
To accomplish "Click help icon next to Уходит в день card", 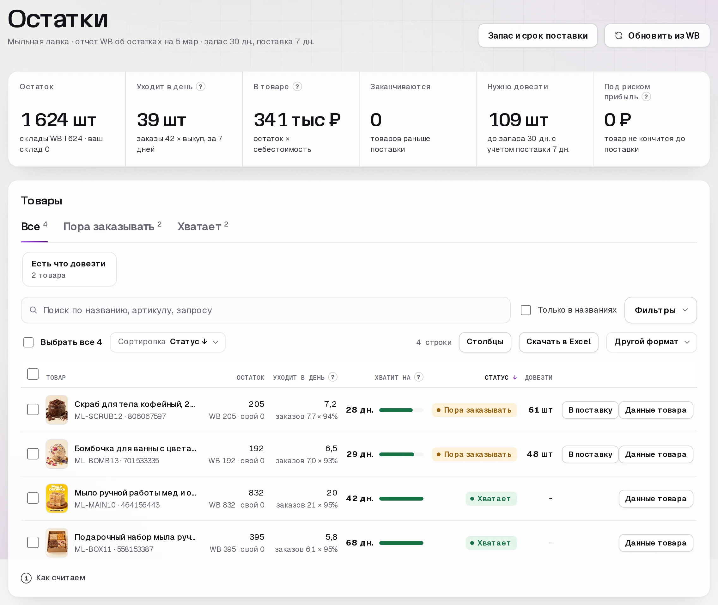I will (201, 86).
